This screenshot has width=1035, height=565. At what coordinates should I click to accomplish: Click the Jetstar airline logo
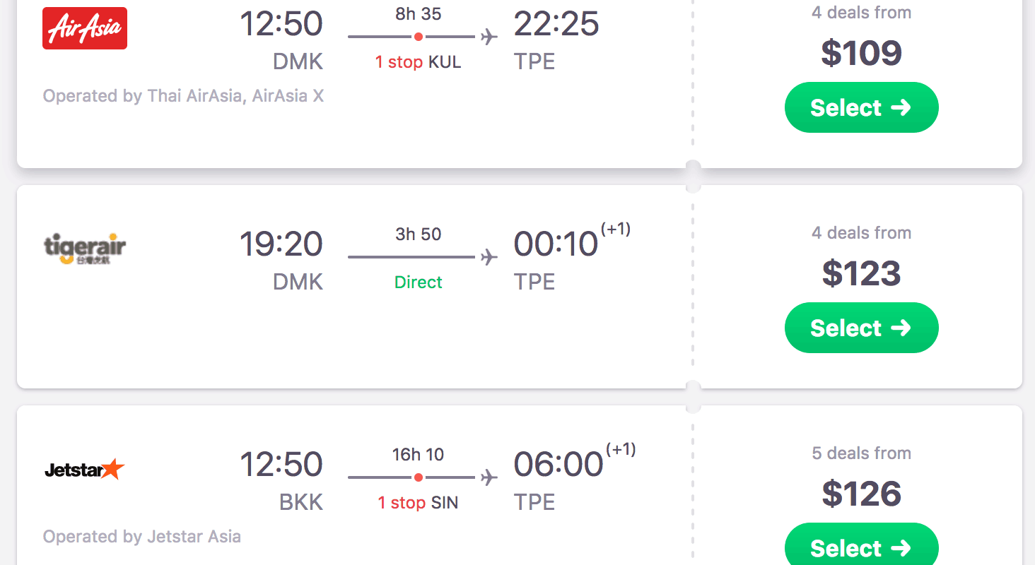coord(85,469)
